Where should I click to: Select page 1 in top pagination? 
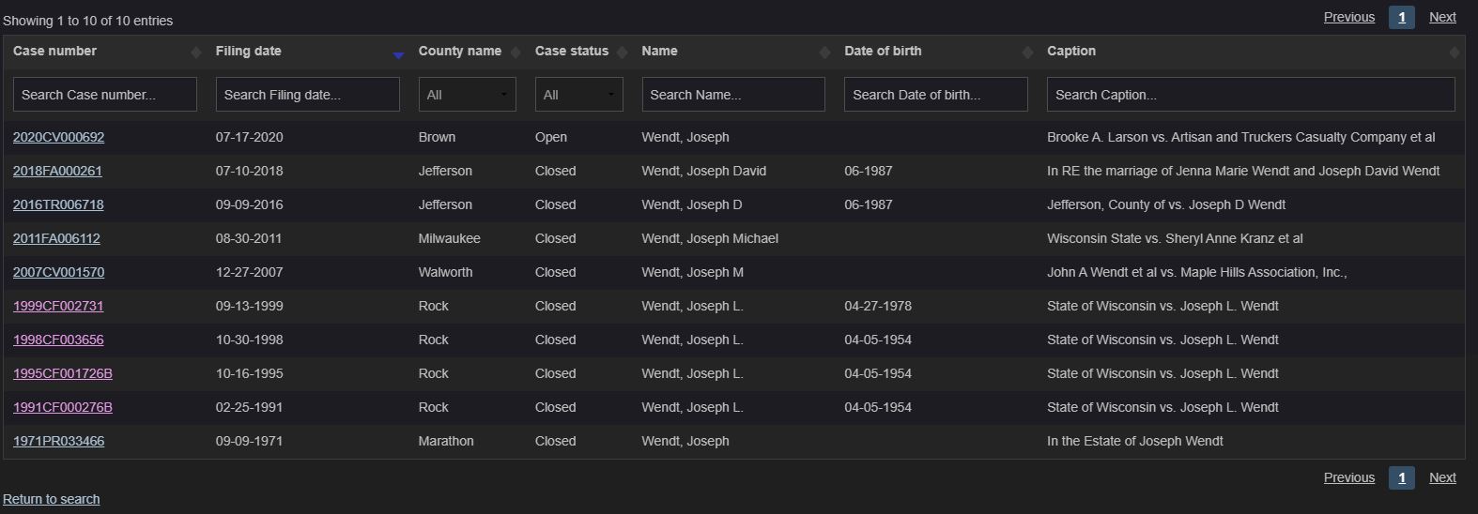pyautogui.click(x=1401, y=17)
